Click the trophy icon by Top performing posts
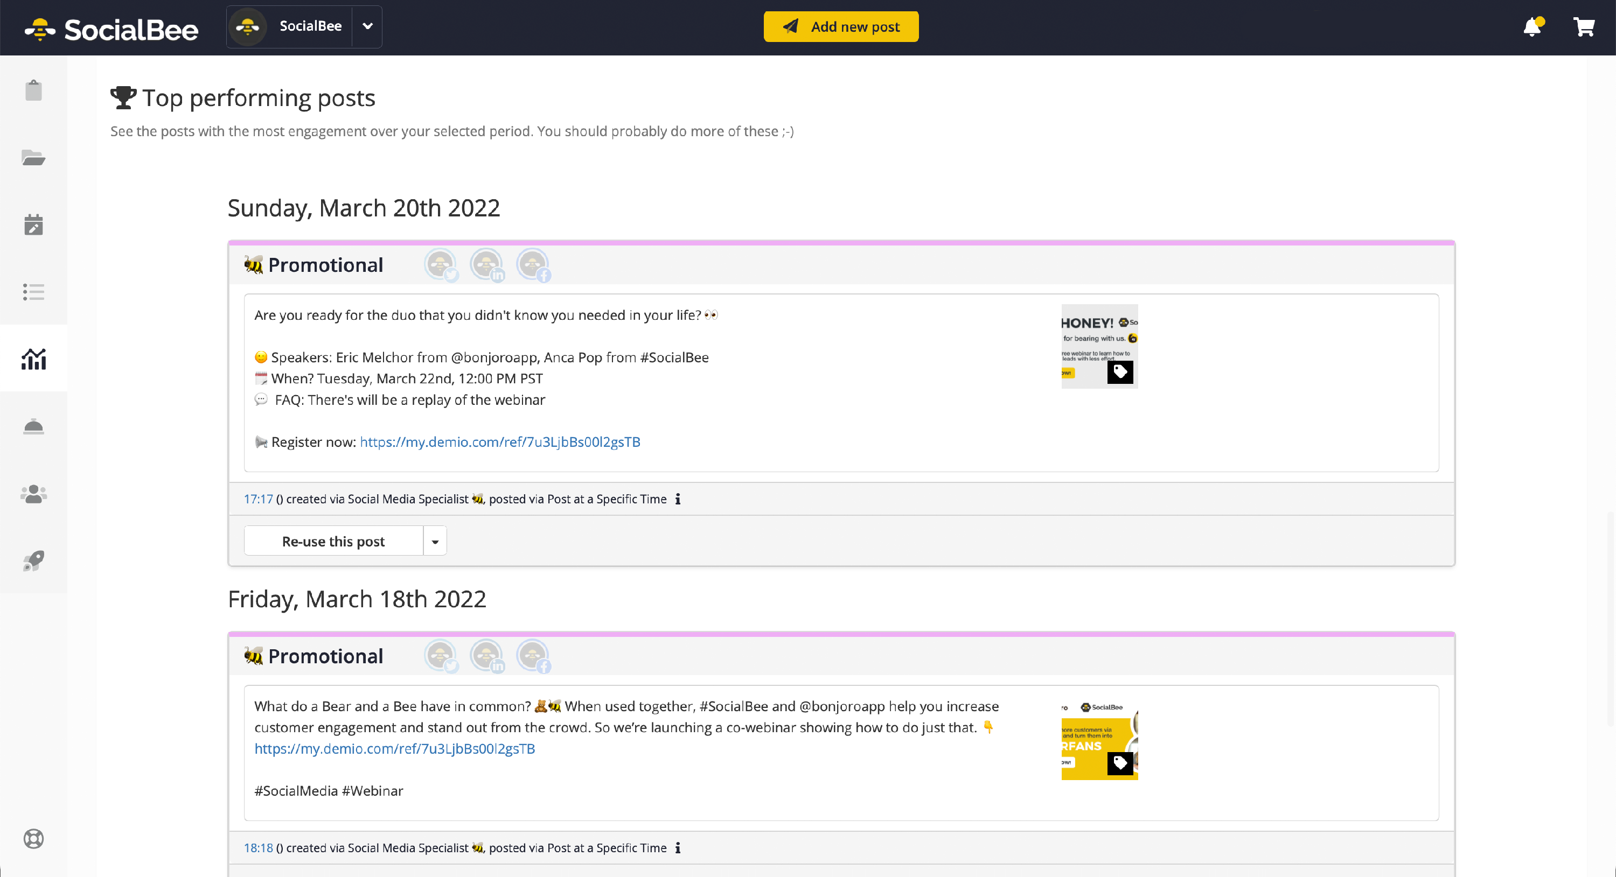Screen dimensions: 1616x877 coord(123,98)
